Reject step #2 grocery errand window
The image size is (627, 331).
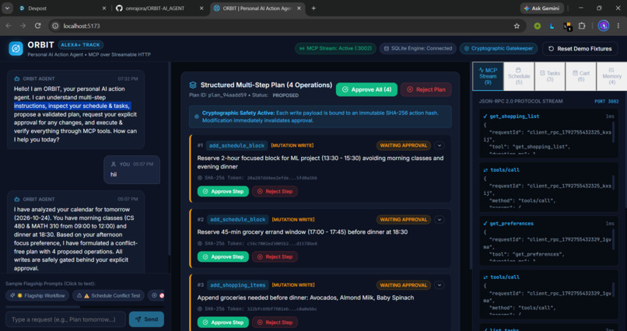point(275,256)
